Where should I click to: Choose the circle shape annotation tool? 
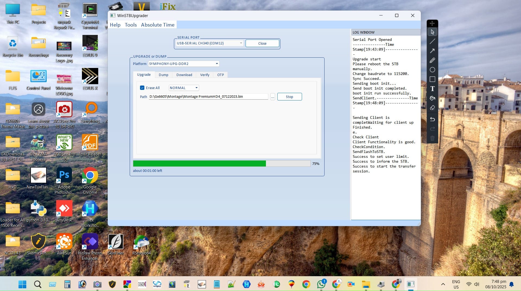tap(432, 70)
